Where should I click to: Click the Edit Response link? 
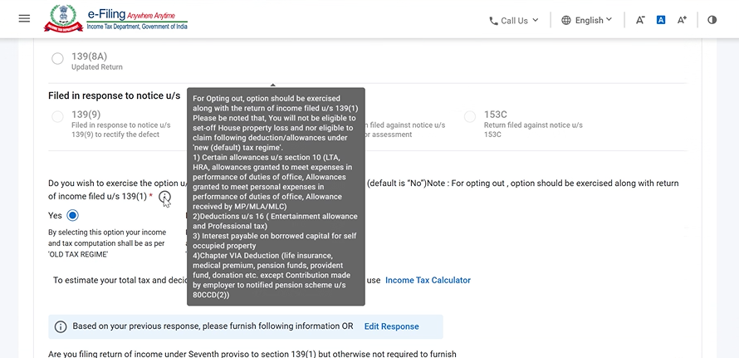pyautogui.click(x=391, y=326)
